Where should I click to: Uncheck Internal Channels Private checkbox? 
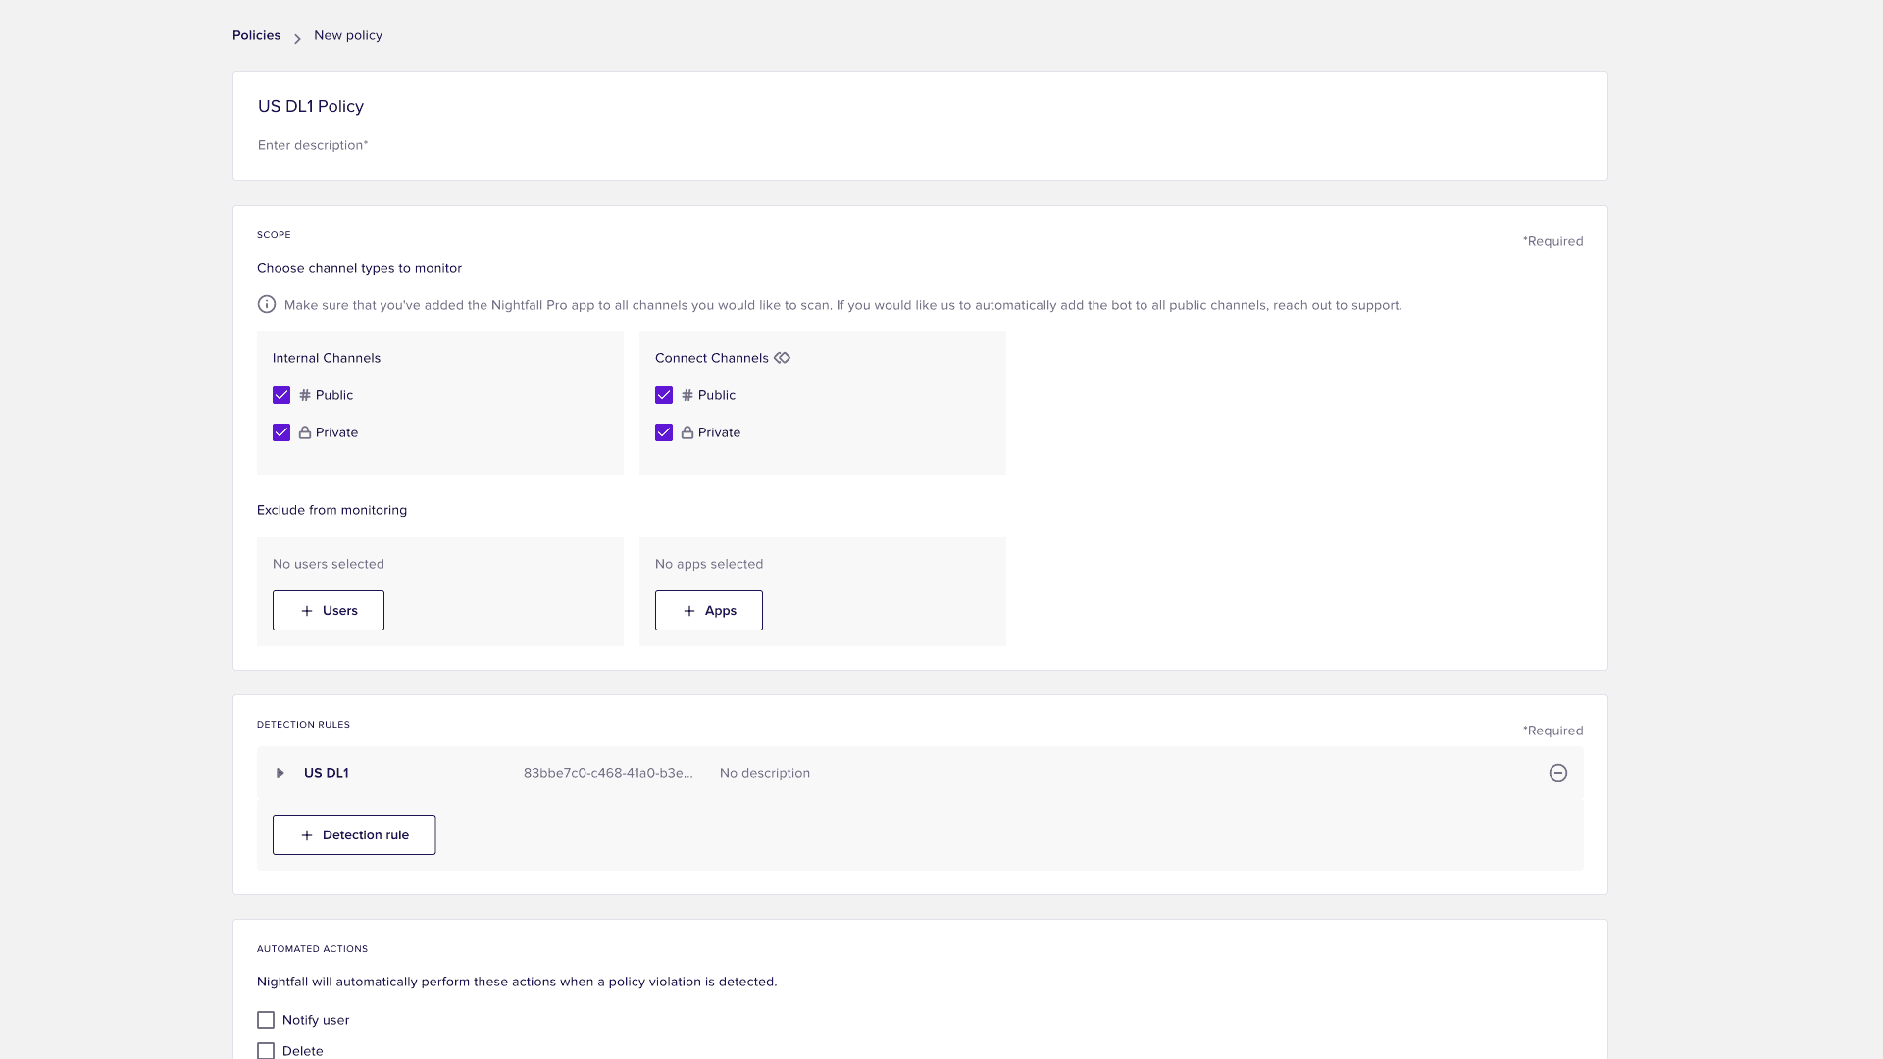tap(281, 432)
